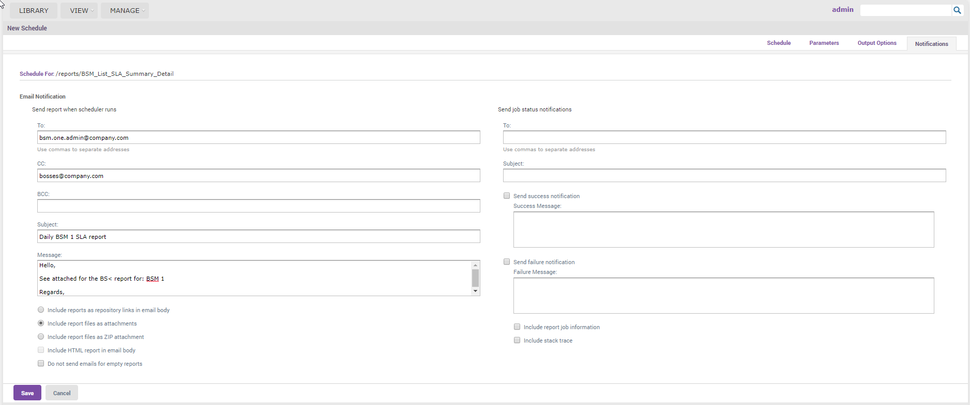Click Send job status notifications label
The height and width of the screenshot is (405, 970).
coord(535,109)
